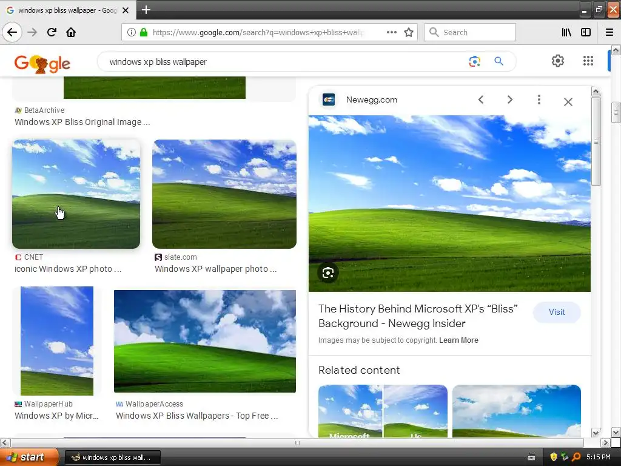Click the green padlock security icon
Viewport: 621px width, 466px height.
click(144, 33)
